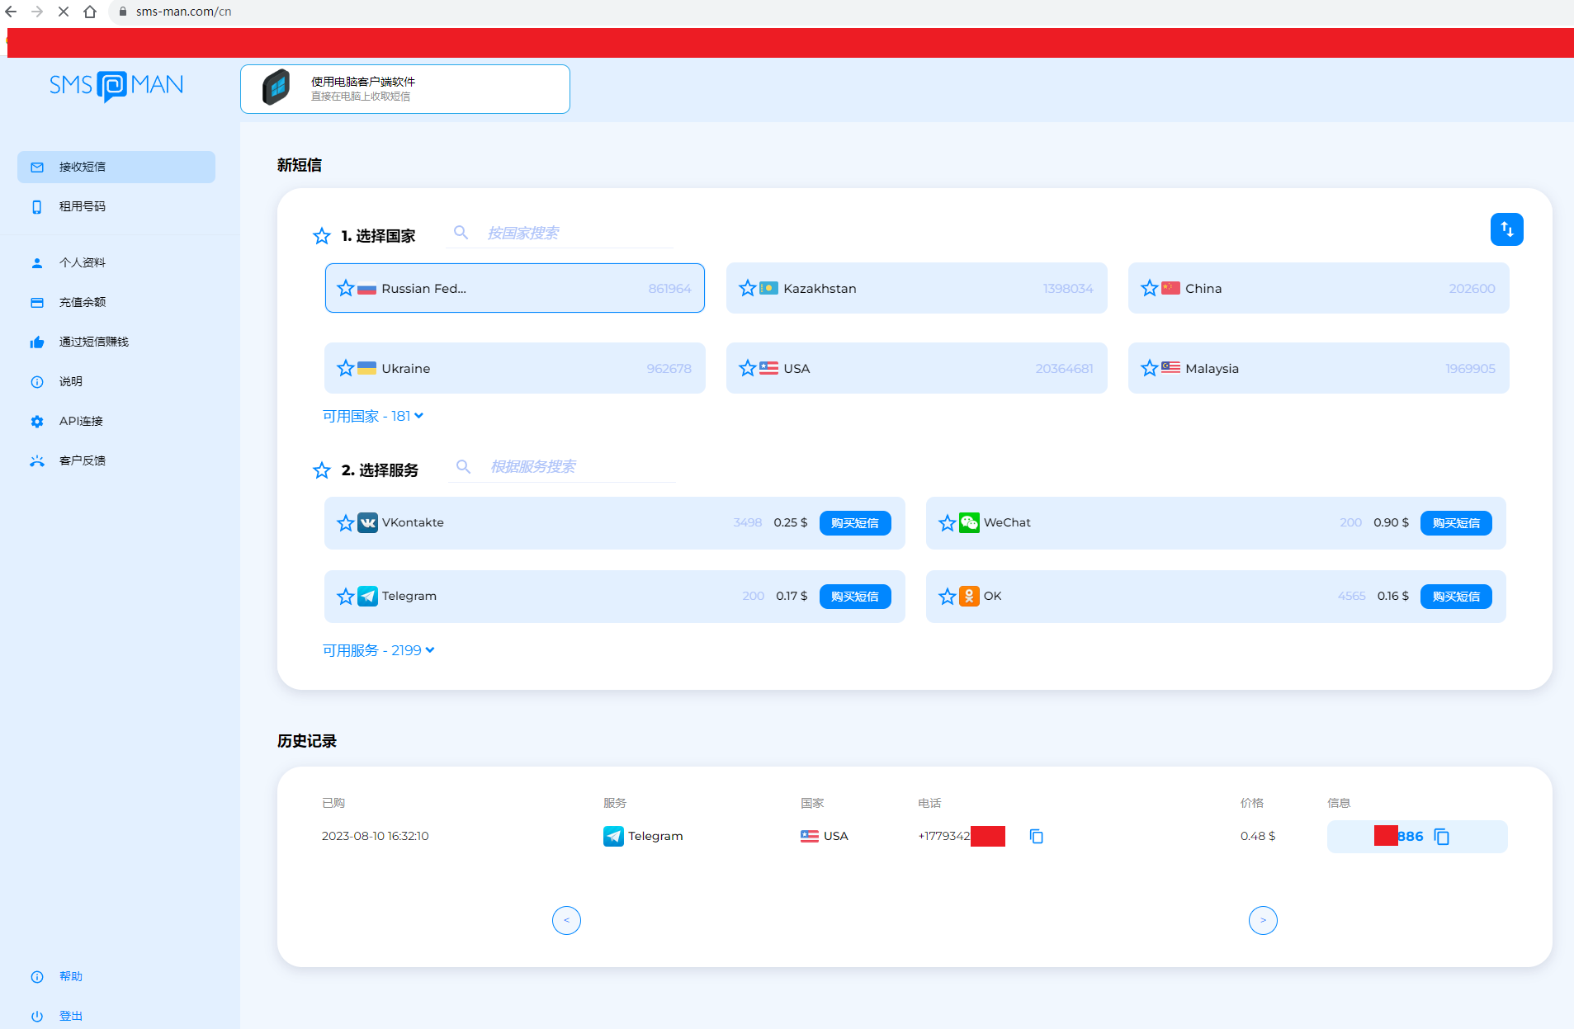Choose the China country card
The height and width of the screenshot is (1029, 1574).
pos(1319,288)
